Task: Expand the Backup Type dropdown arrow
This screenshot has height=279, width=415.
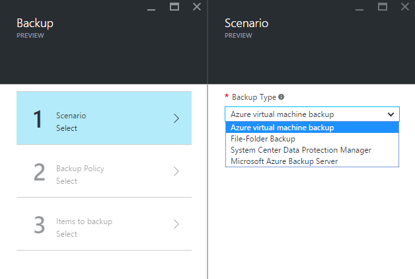Action: (x=391, y=114)
